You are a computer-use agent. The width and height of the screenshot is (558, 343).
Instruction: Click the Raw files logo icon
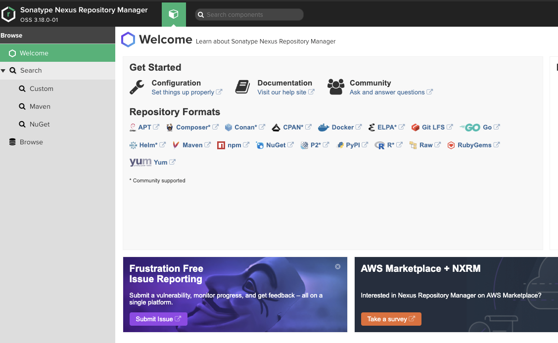coord(413,145)
